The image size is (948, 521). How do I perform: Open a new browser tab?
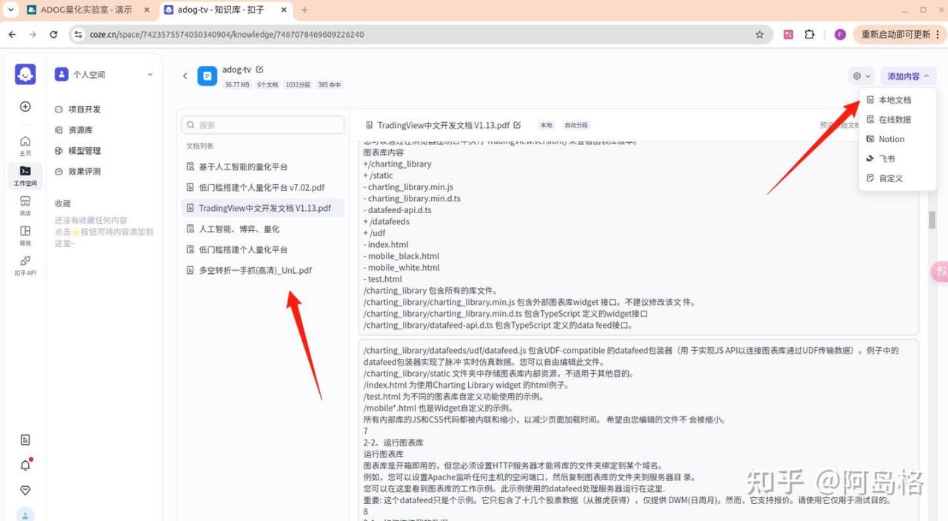click(x=304, y=10)
